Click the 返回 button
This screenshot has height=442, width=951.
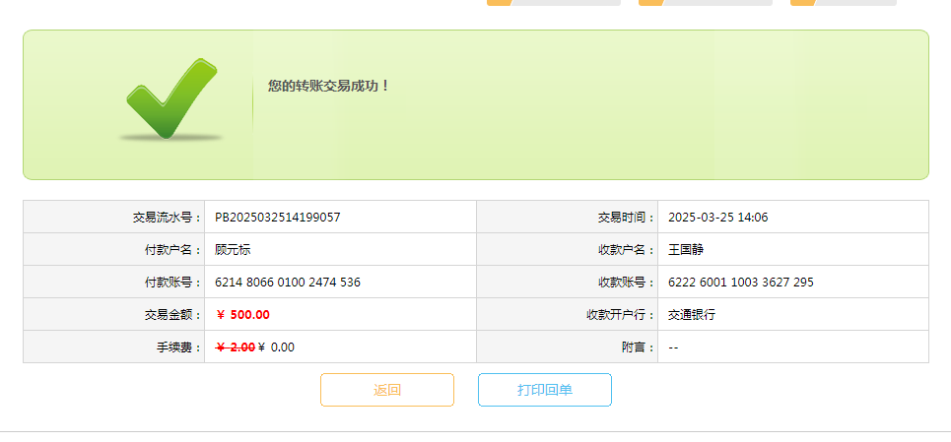[387, 390]
